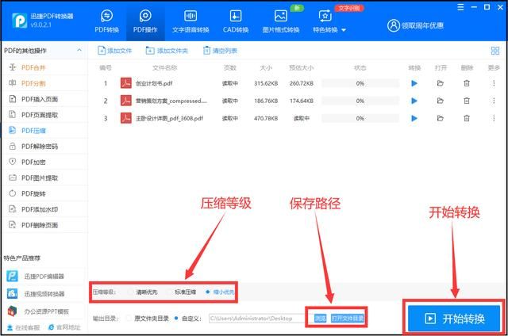Click file size 470.78KB
The width and height of the screenshot is (508, 336).
click(266, 118)
